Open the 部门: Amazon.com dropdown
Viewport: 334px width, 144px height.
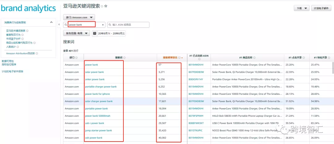(79, 18)
